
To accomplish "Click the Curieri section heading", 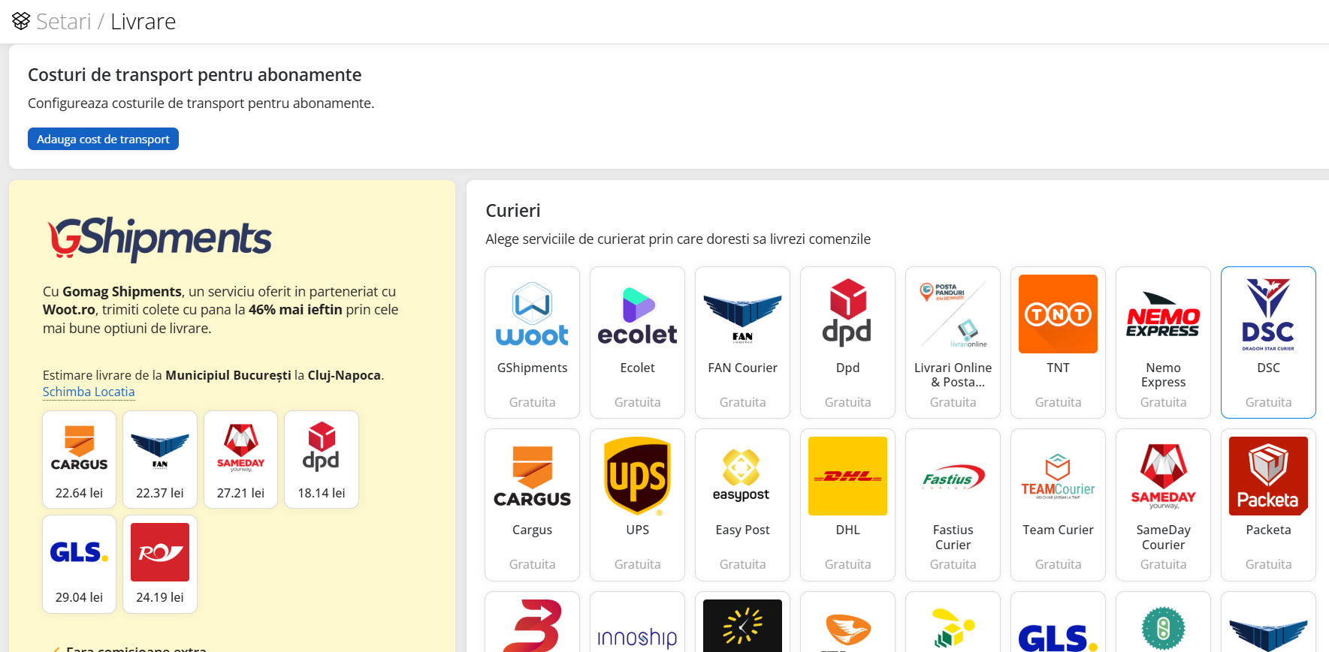I will click(513, 211).
